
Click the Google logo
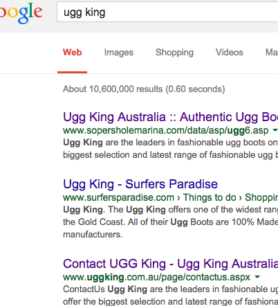click(21, 13)
